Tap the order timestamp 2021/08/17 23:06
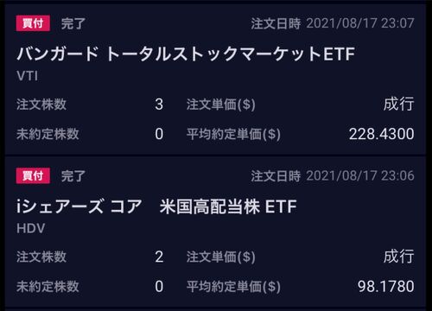The height and width of the screenshot is (311, 432). (360, 175)
